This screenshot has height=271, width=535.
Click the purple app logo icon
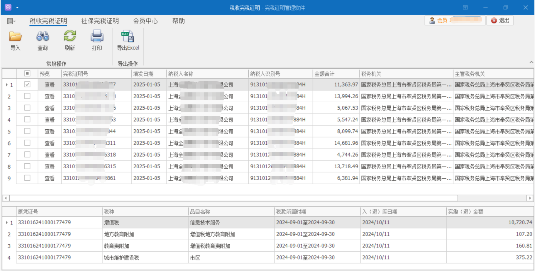coord(8,7)
